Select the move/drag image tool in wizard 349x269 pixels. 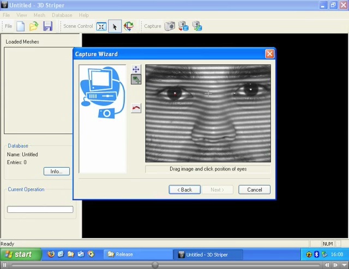[136, 69]
